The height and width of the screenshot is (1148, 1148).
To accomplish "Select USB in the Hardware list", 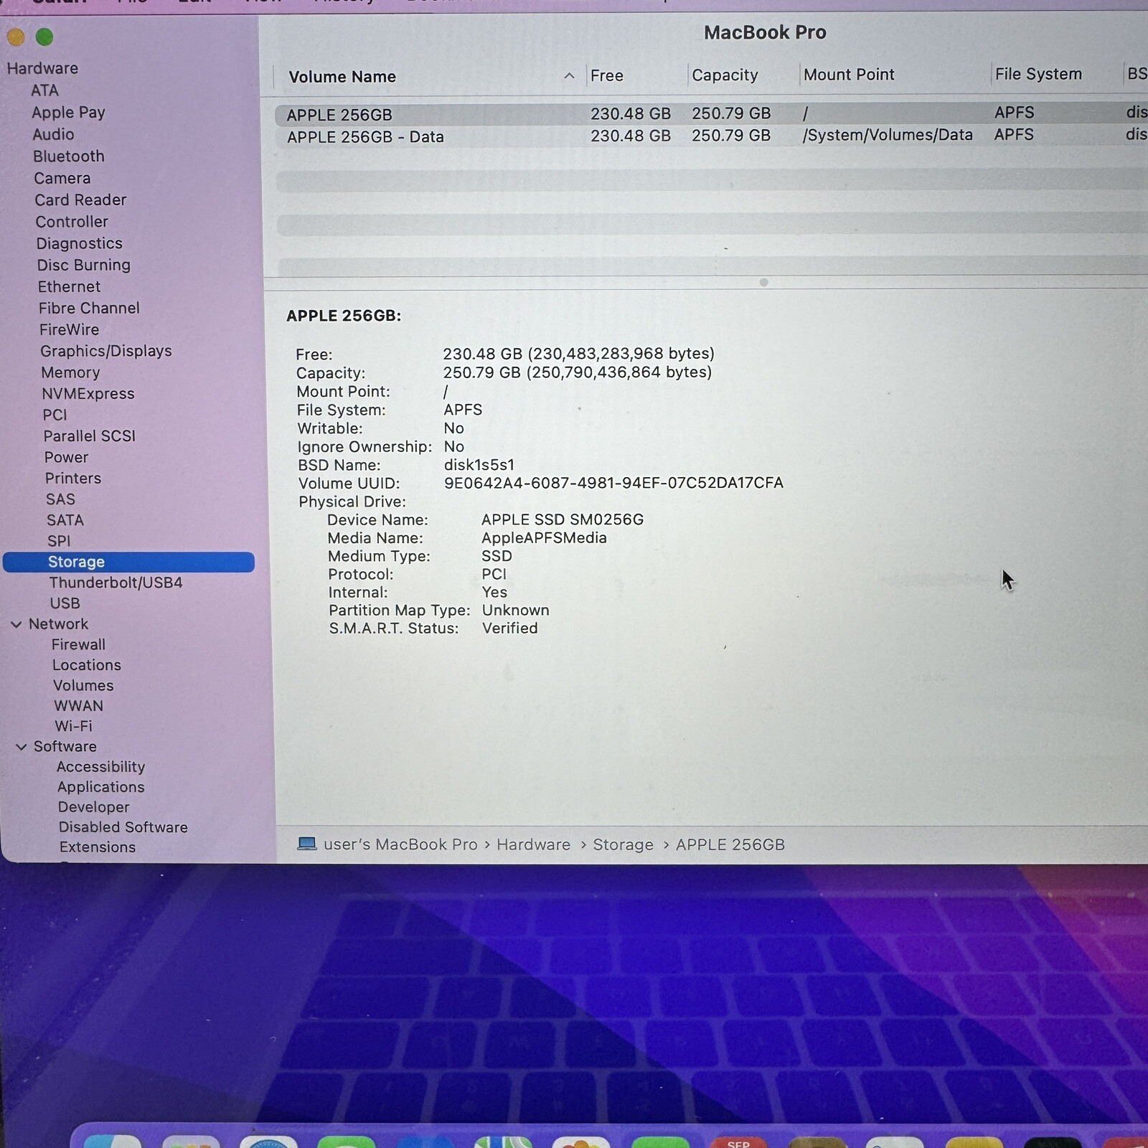I will [65, 603].
